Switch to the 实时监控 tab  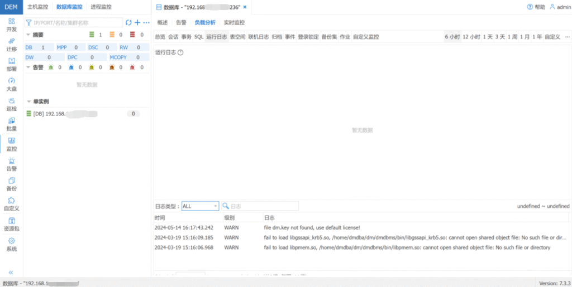(x=234, y=23)
